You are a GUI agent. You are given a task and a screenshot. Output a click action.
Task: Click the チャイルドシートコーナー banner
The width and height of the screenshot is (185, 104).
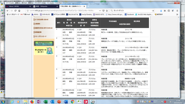click(44, 51)
